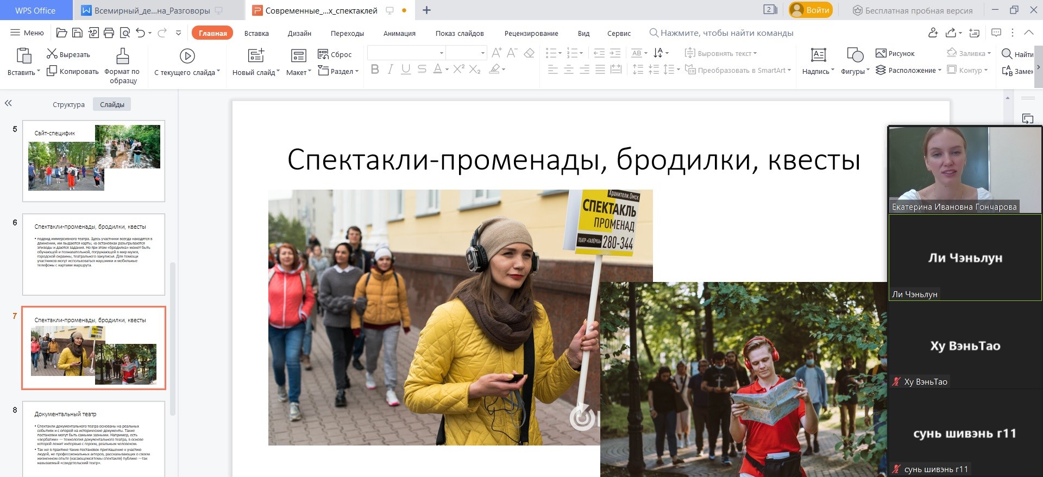Toggle underline formatting

pos(406,70)
